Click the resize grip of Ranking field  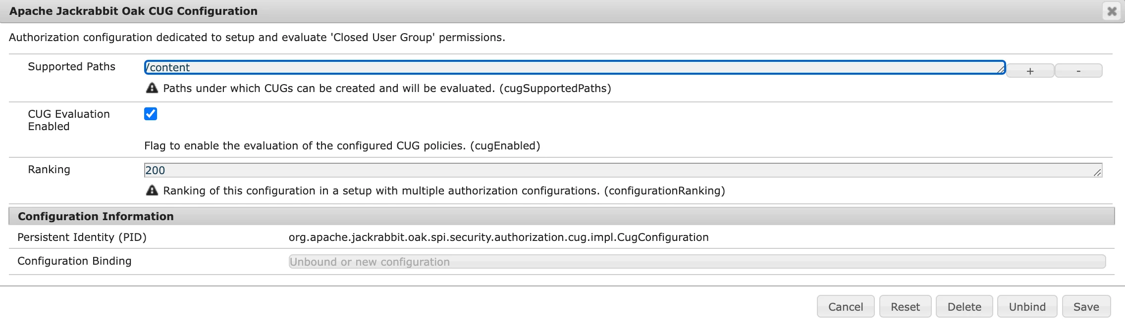1097,172
